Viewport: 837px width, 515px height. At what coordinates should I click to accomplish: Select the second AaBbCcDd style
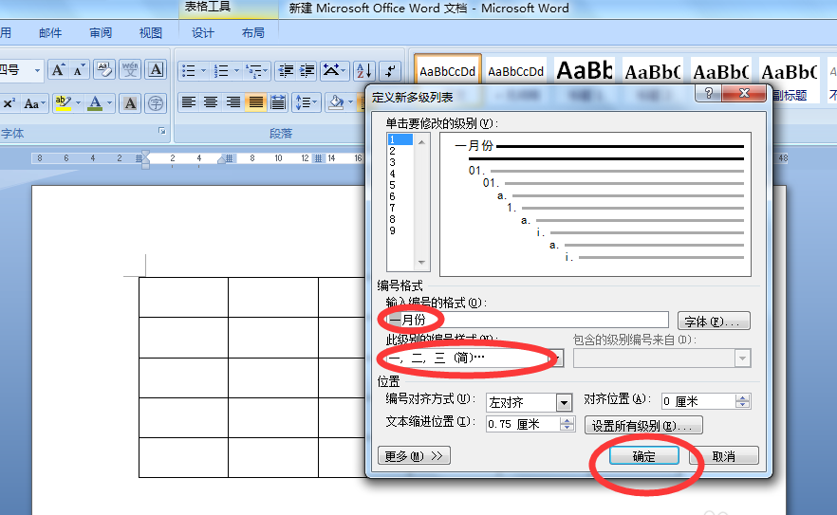515,71
